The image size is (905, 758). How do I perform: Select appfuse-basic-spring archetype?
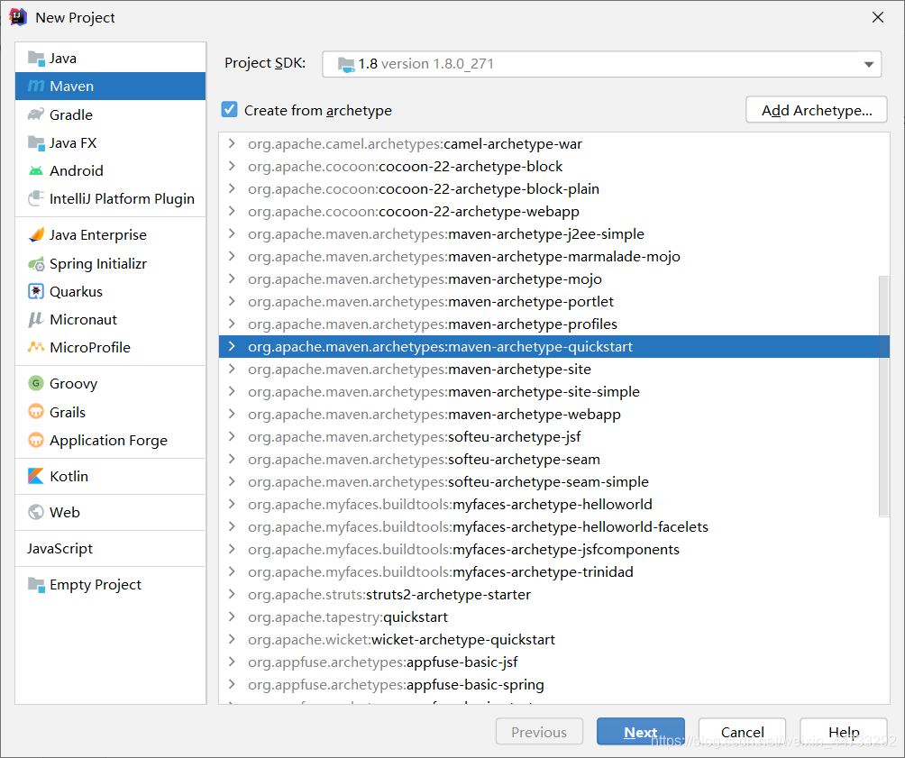554,684
